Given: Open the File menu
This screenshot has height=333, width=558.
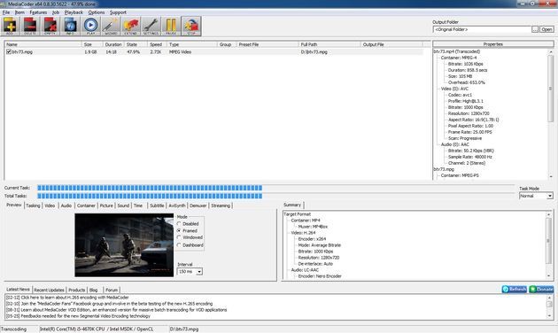Looking at the screenshot, I should click(6, 12).
